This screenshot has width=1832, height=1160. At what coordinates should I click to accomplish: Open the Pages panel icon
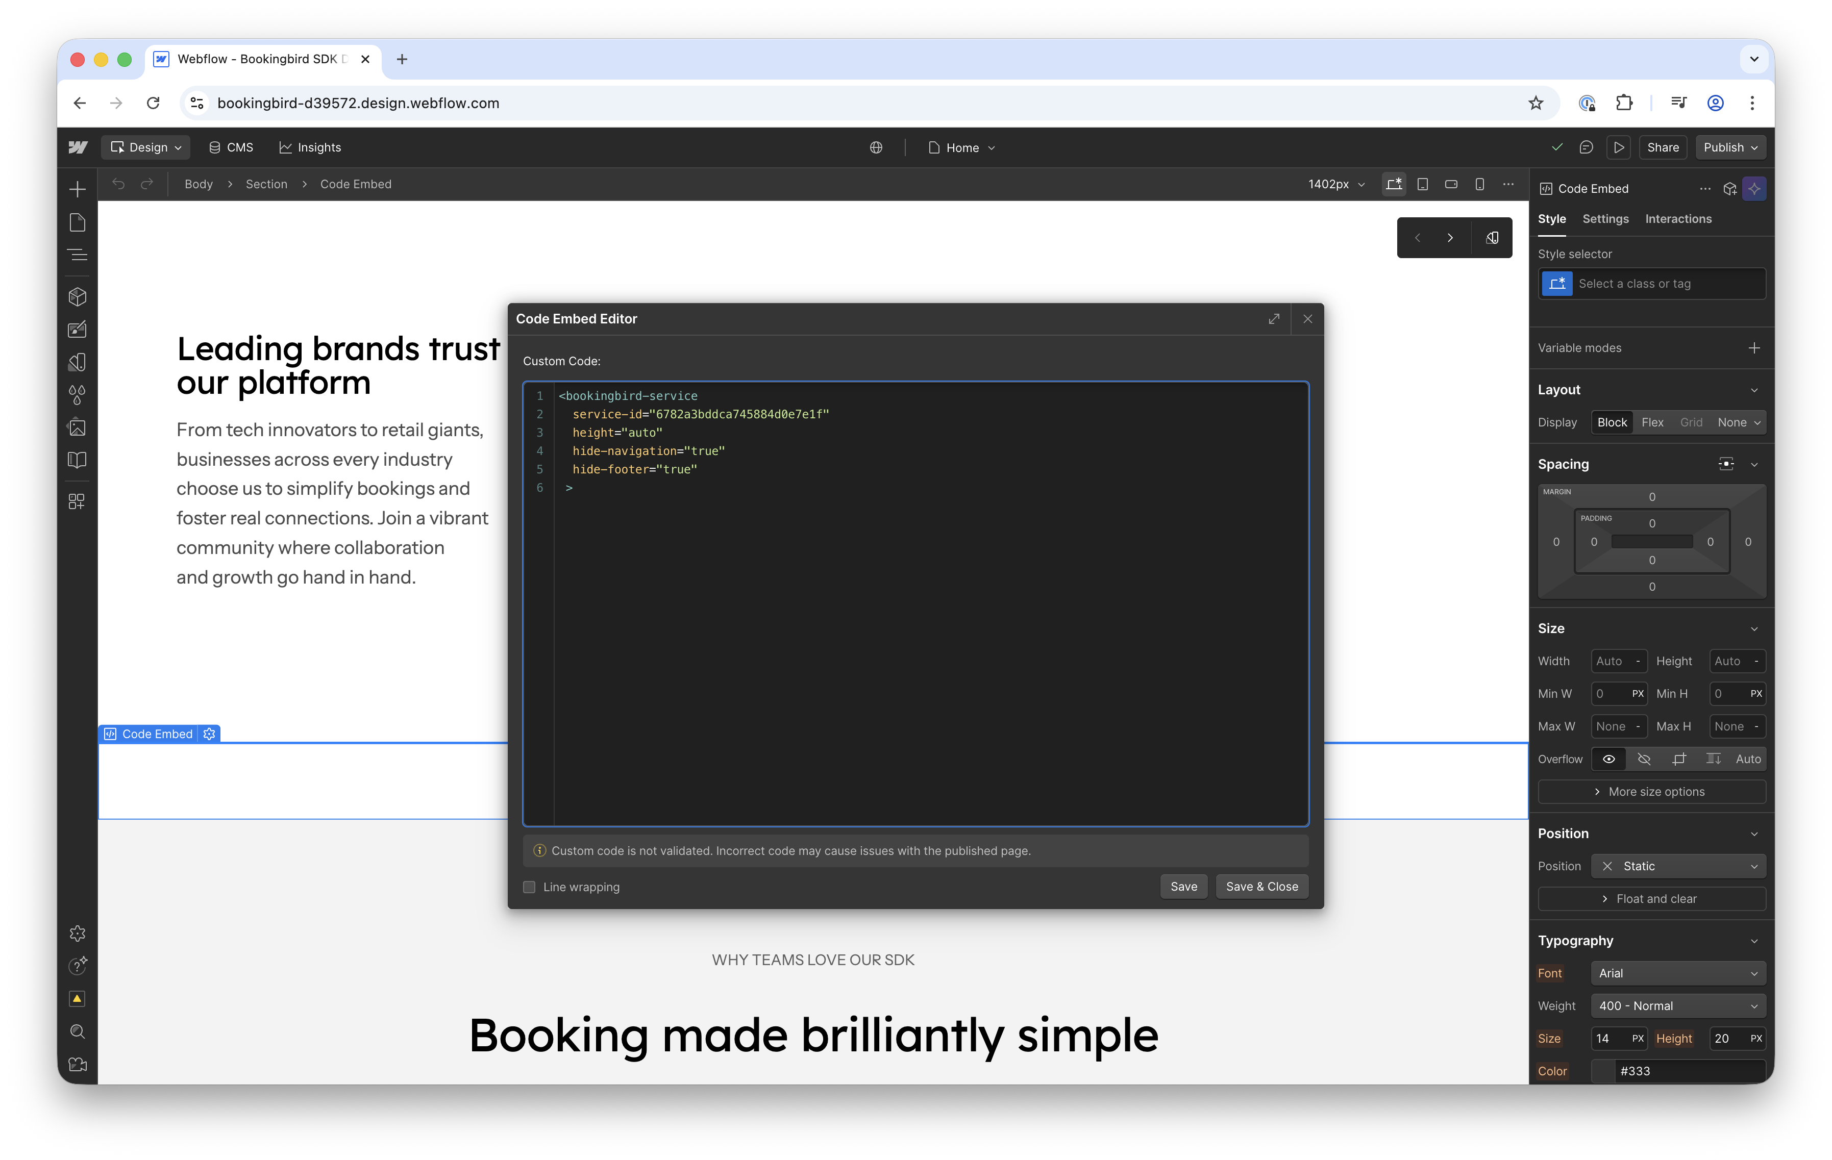click(x=78, y=222)
